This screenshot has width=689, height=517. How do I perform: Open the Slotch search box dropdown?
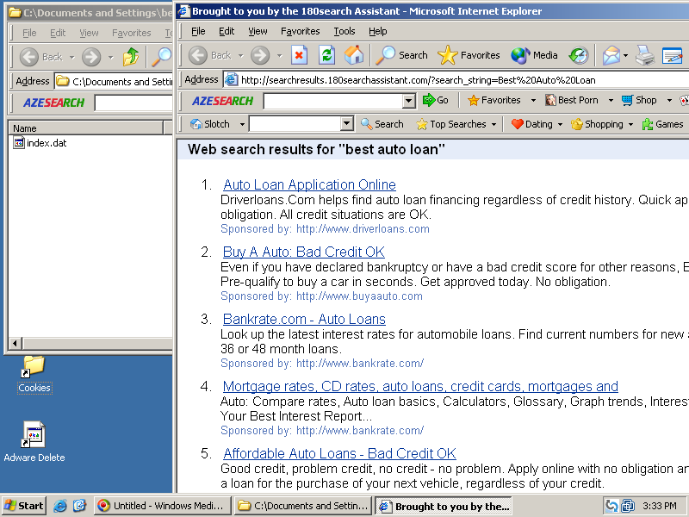(x=347, y=124)
